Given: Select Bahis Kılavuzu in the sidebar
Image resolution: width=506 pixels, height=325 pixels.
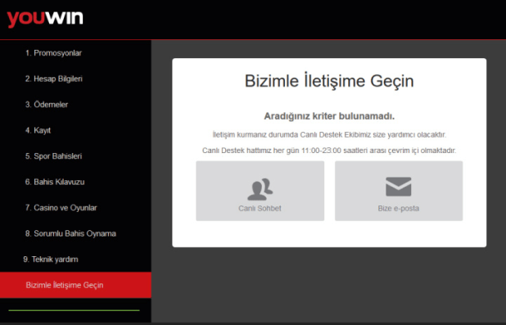Looking at the screenshot, I should (55, 182).
